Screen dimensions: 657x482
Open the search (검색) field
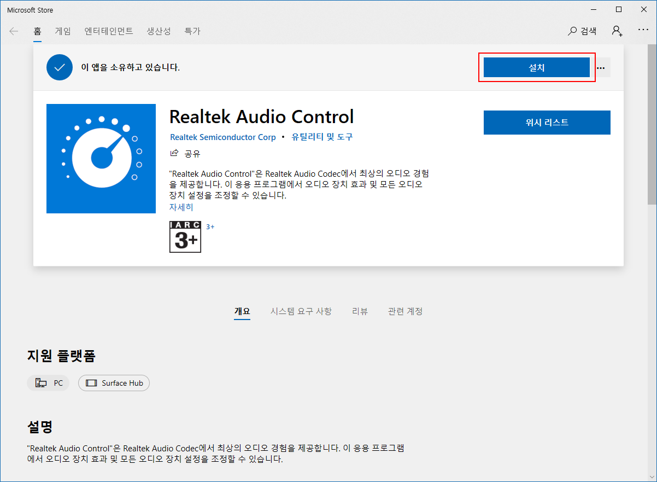tap(582, 31)
